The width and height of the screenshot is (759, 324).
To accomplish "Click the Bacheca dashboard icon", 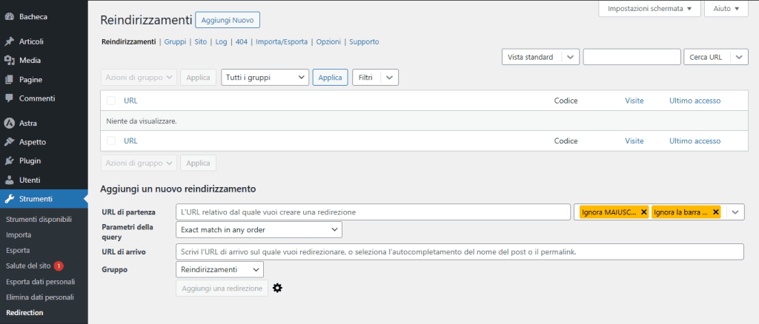I will [9, 16].
